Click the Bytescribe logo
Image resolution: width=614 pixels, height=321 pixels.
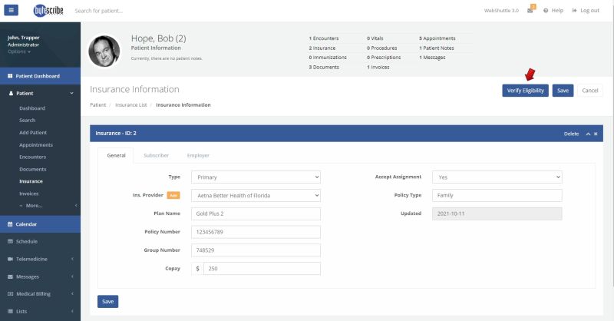[x=48, y=11]
